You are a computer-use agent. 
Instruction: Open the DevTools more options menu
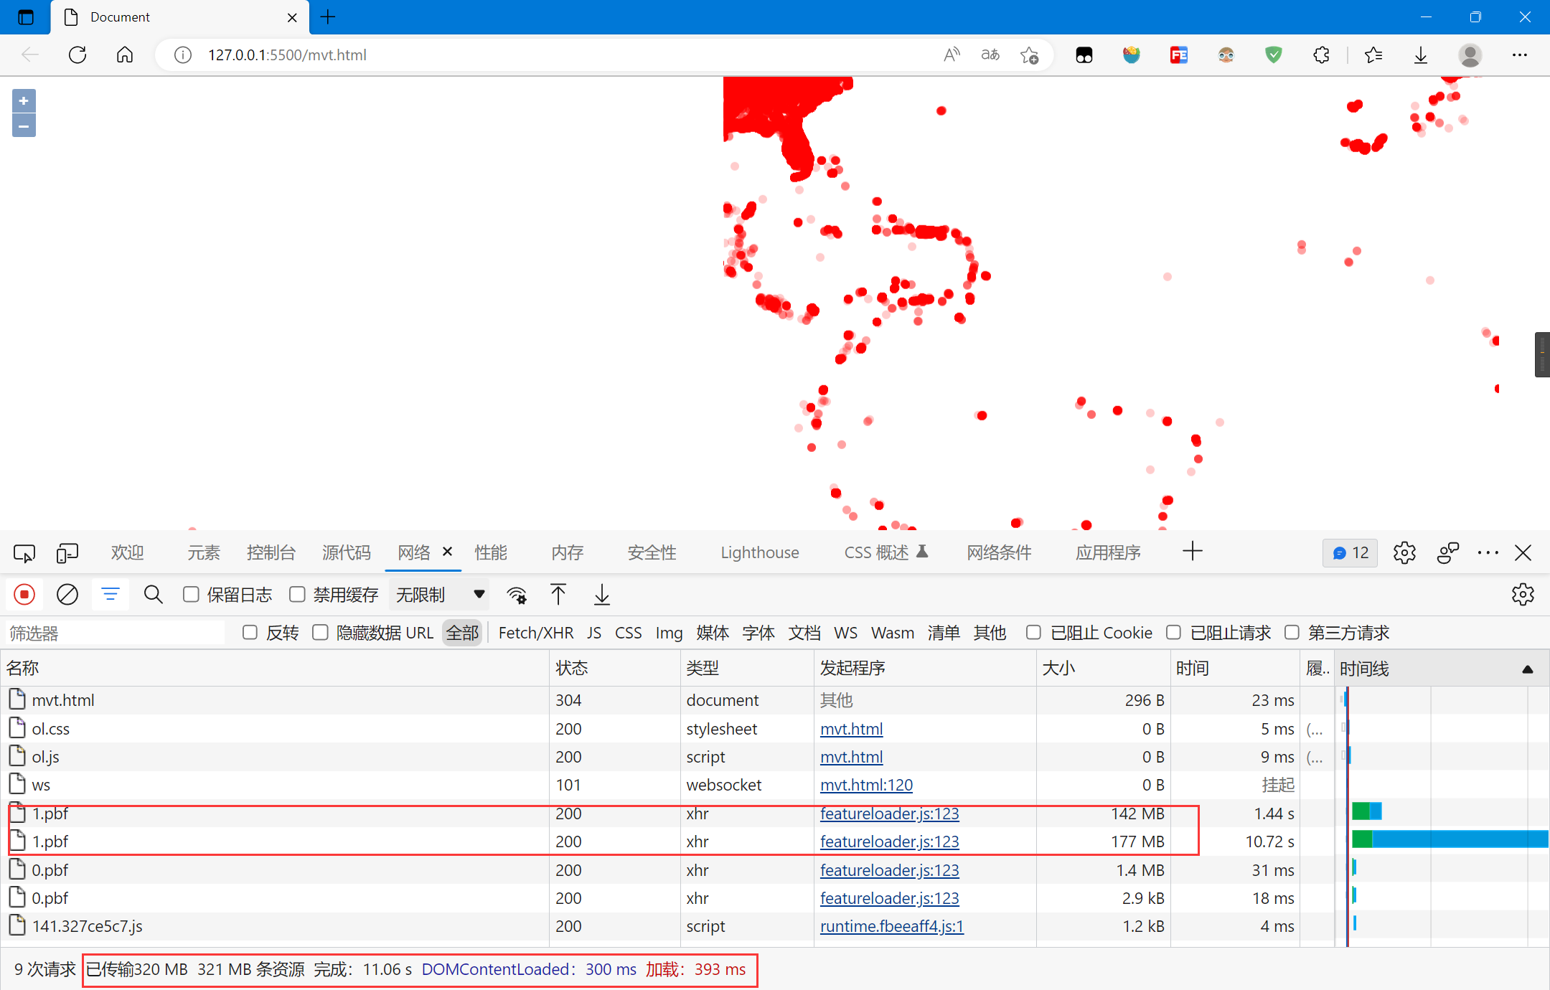tap(1488, 553)
